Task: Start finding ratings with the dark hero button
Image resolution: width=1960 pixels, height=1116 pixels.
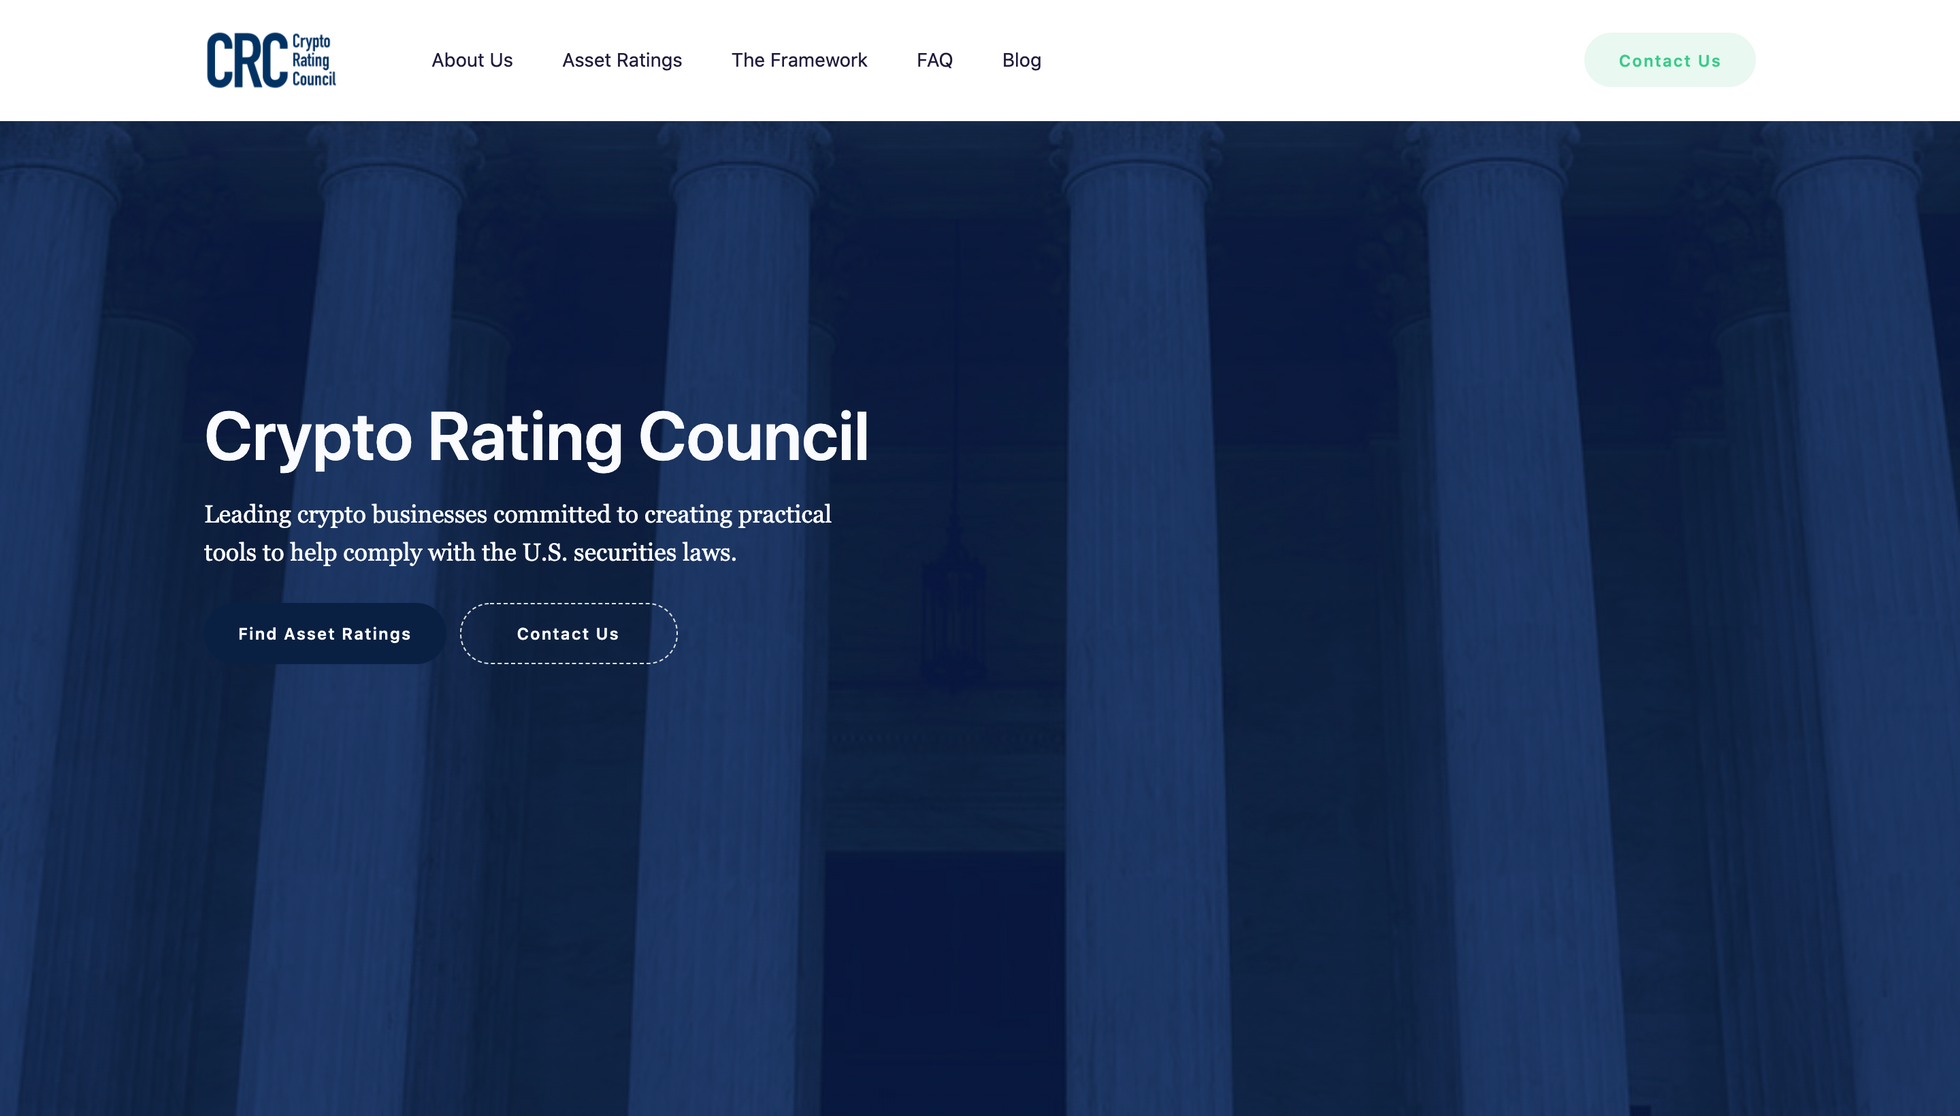Action: (323, 633)
